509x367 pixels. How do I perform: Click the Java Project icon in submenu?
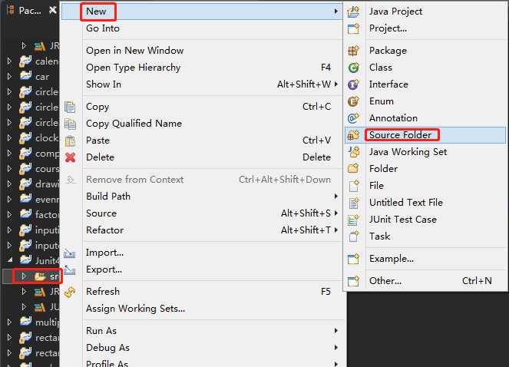coord(353,12)
